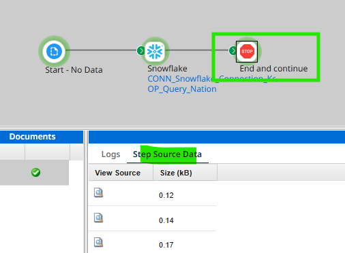Viewport: 345px width, 253px height.
Task: Click the 0.17 size value
Action: point(166,245)
